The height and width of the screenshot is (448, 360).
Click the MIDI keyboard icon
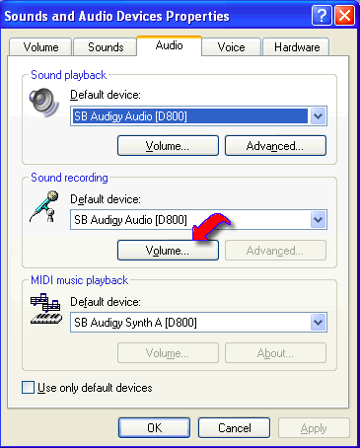coord(46,309)
